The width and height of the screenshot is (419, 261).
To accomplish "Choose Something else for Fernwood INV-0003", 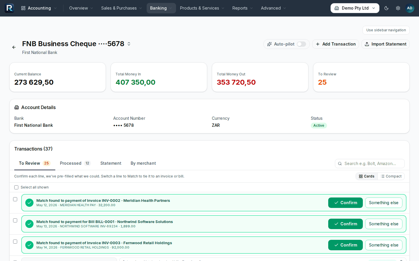I will coord(384,245).
